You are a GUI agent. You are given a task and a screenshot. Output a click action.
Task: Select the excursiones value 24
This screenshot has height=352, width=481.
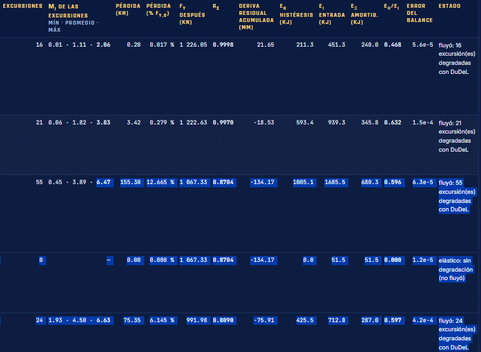tap(39, 320)
